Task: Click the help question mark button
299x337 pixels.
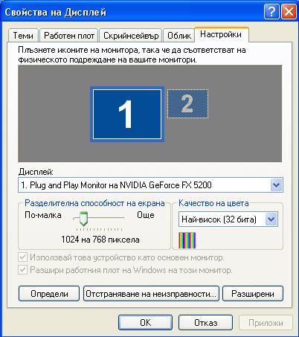Action: 271,12
